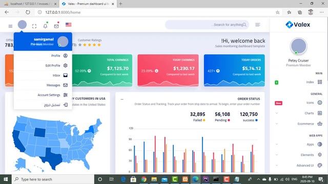Click the Index grid icon
This screenshot has width=328, height=184.
click(320, 82)
